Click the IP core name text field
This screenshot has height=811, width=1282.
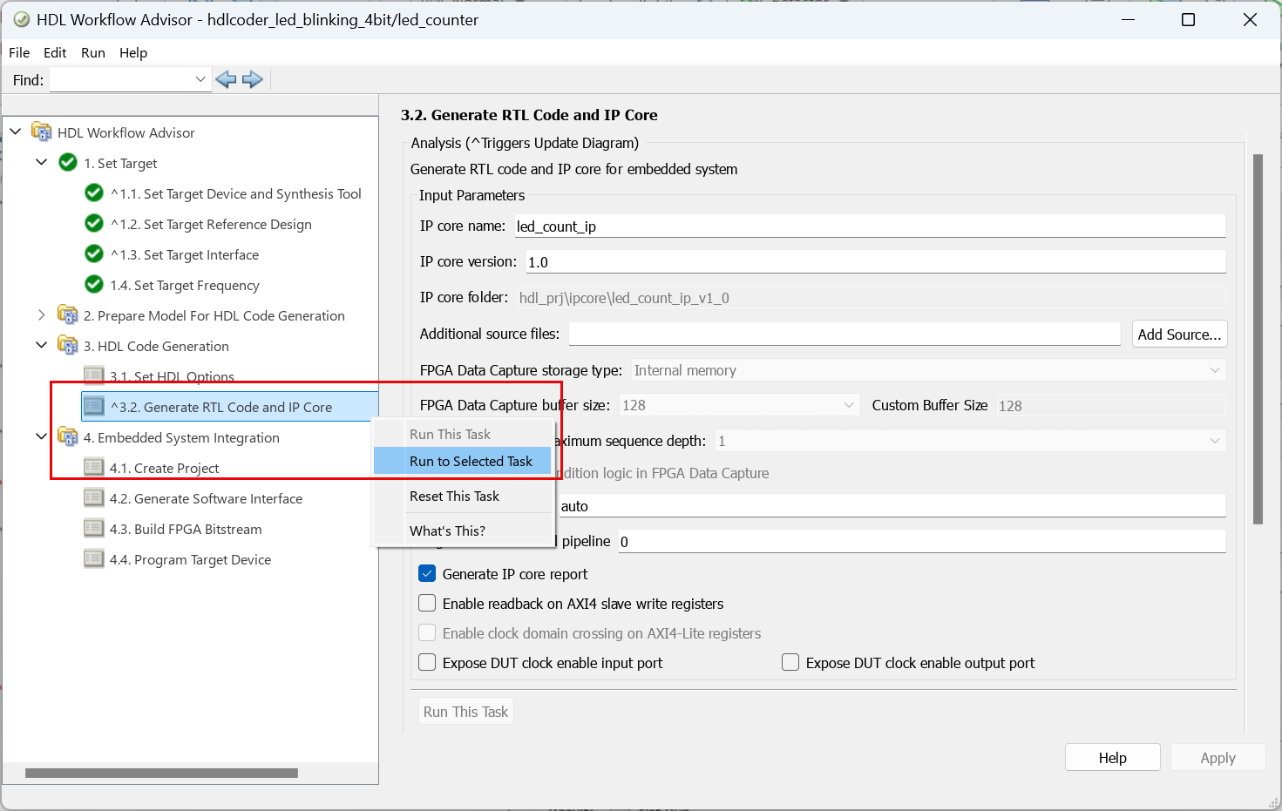pos(870,226)
